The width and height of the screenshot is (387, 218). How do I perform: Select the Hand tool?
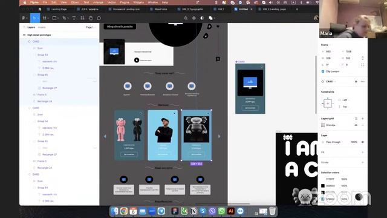pyautogui.click(x=91, y=18)
